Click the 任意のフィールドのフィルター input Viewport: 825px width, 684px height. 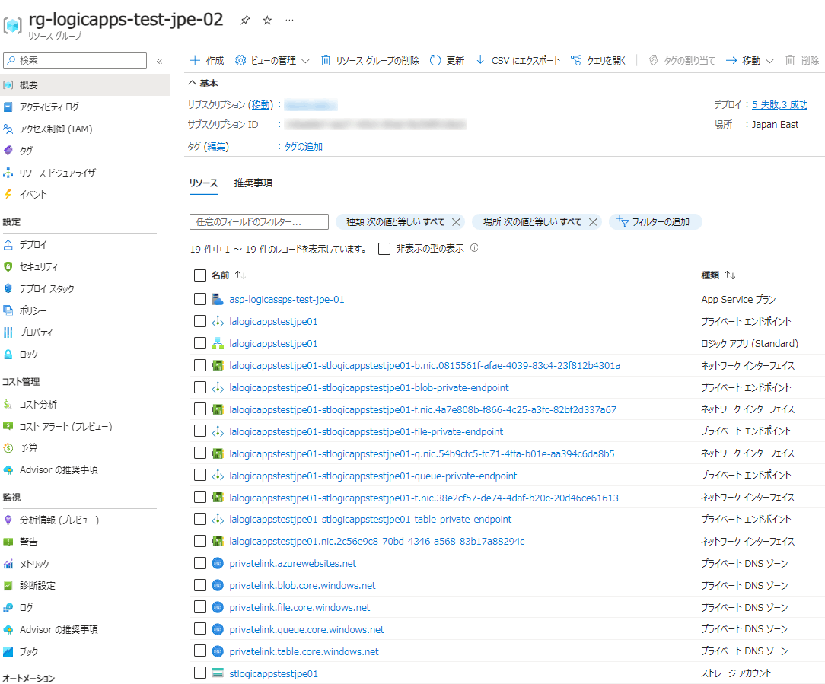pos(259,222)
